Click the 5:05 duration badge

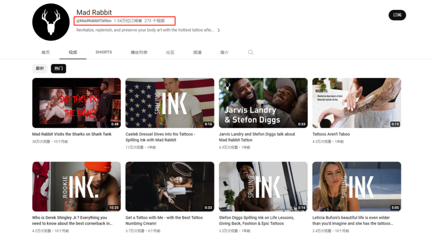coord(395,208)
